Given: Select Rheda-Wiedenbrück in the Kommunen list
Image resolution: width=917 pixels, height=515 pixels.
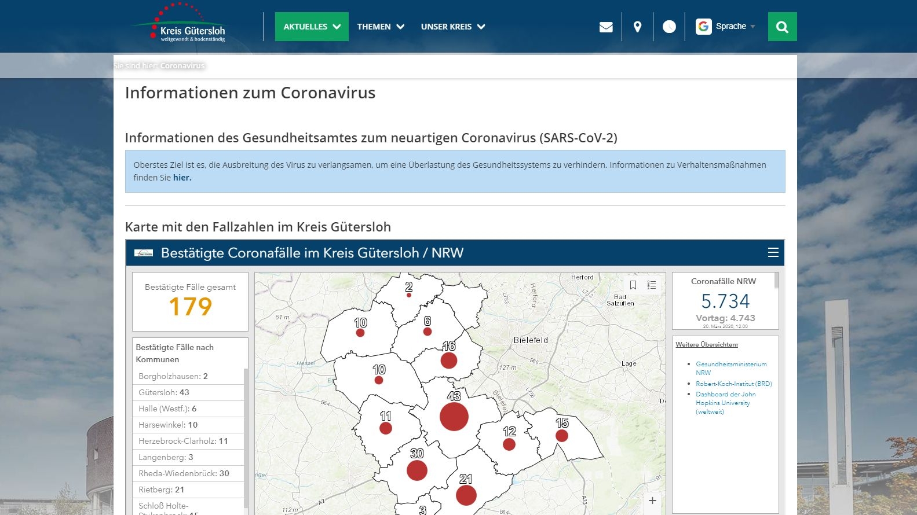Looking at the screenshot, I should coord(184,473).
